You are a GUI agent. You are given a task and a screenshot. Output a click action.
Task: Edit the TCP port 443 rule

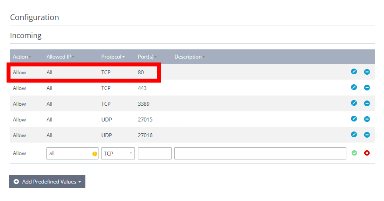tap(354, 87)
